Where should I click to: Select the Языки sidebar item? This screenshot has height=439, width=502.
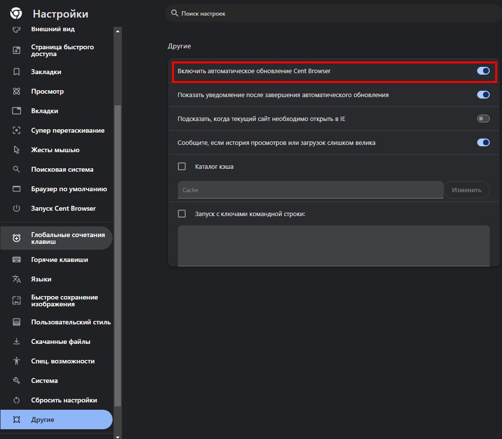(x=57, y=279)
